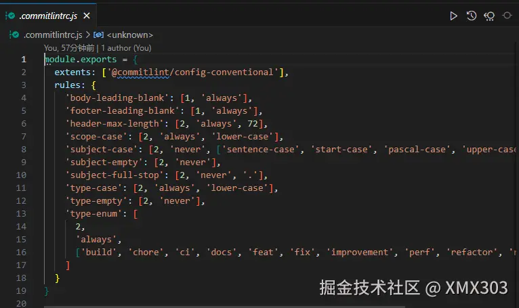Click the circle commit icon in toolbar

(x=507, y=16)
